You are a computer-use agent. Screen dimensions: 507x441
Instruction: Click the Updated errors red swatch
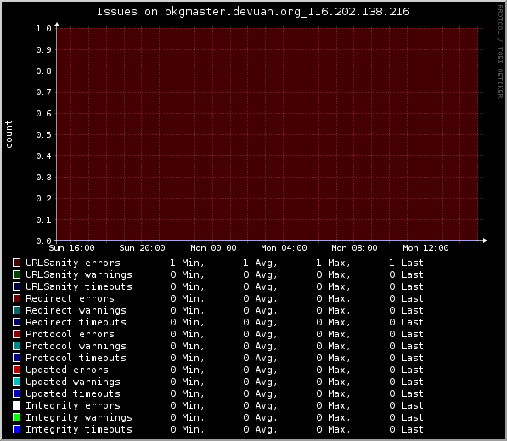point(16,370)
